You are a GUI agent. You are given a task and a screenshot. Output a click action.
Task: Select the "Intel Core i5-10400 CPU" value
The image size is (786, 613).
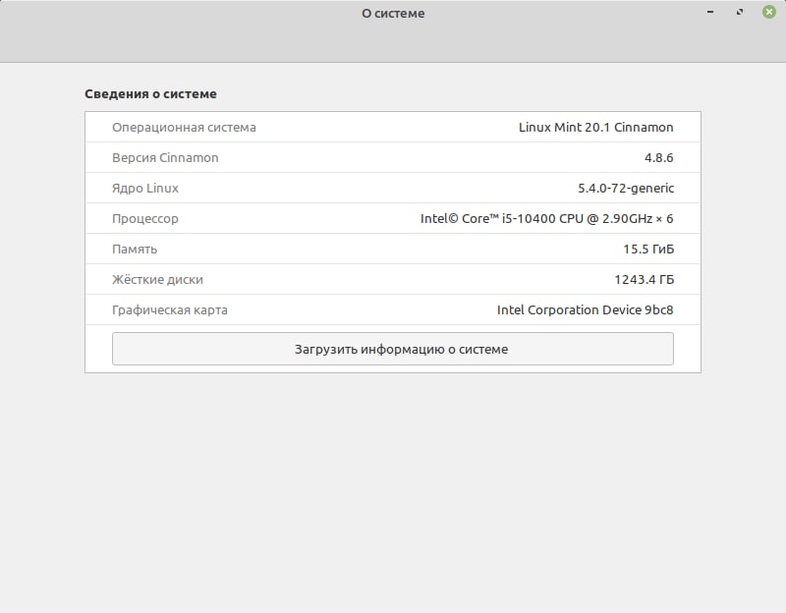(546, 218)
